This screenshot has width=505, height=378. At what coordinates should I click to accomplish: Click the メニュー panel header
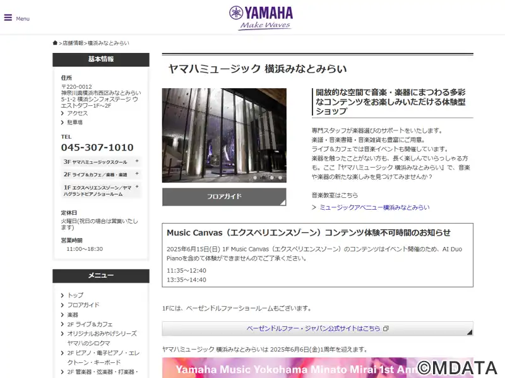[x=101, y=276]
